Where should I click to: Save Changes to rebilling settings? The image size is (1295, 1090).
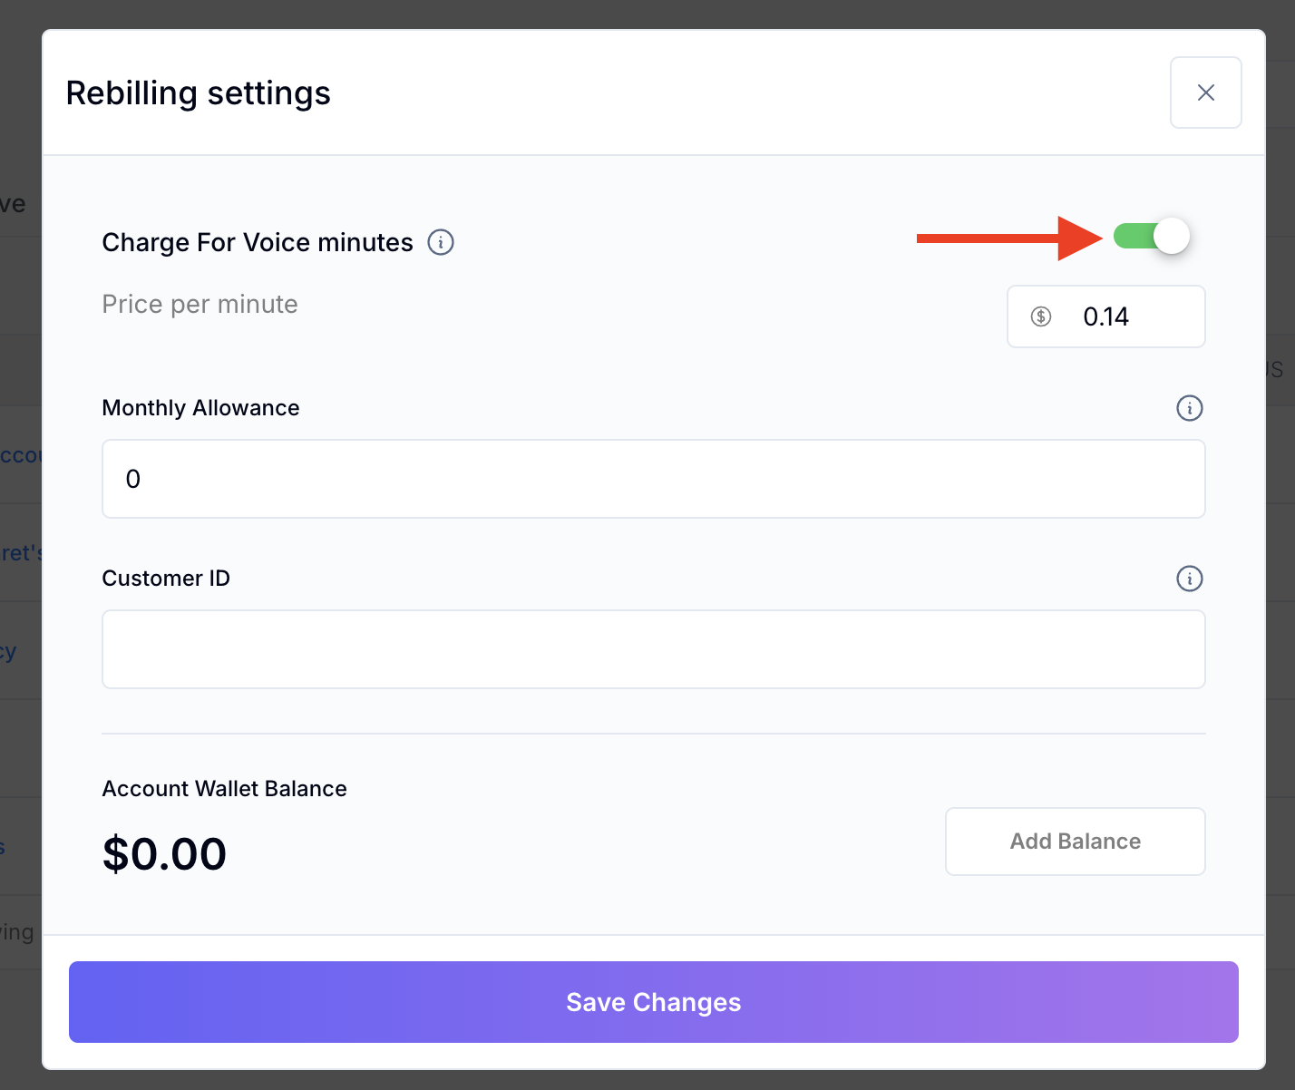tap(653, 1002)
